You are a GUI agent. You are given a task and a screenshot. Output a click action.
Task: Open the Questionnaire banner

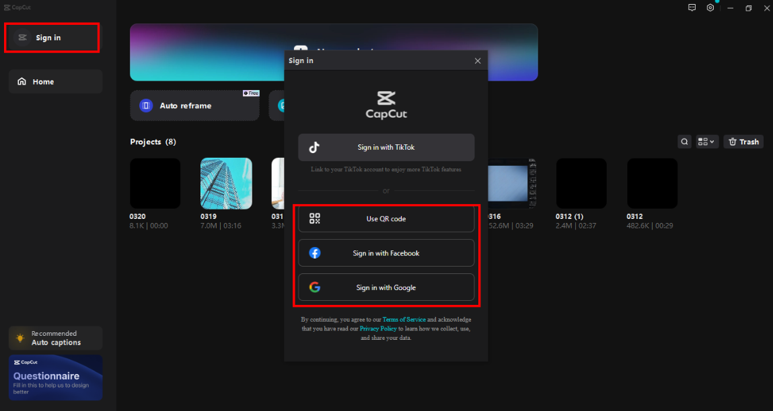coord(55,377)
